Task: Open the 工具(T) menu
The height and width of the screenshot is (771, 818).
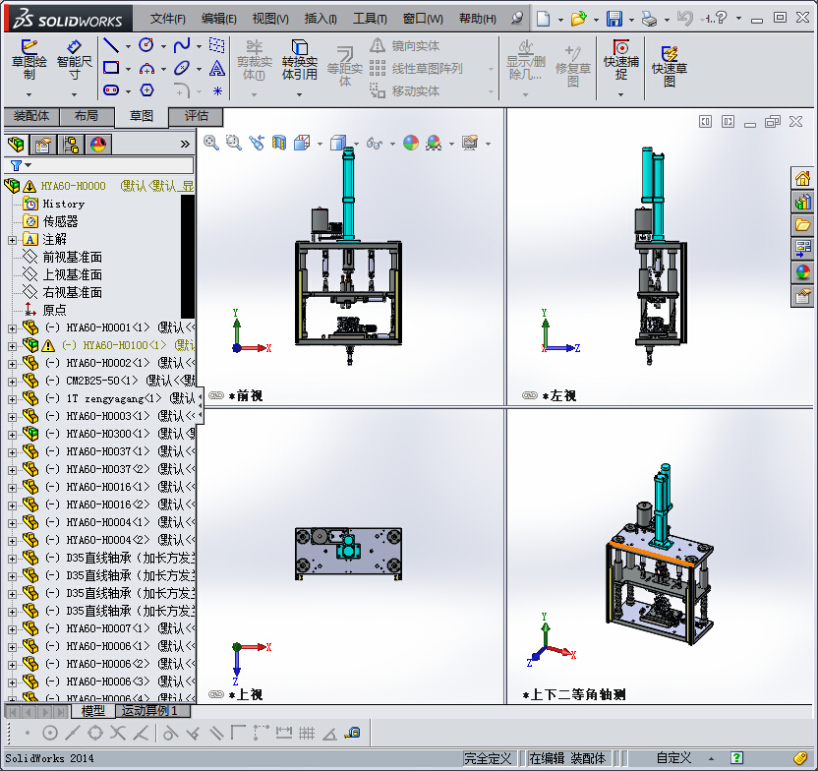Action: 370,19
